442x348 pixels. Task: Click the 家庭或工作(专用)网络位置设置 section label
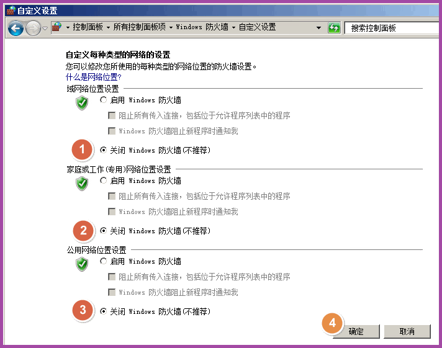point(119,169)
